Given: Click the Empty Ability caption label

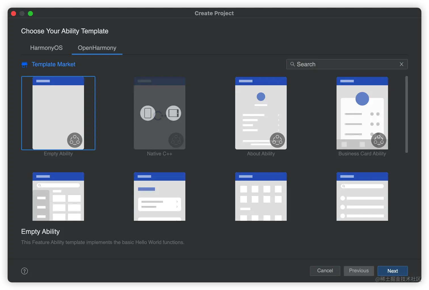Looking at the screenshot, I should [58, 154].
